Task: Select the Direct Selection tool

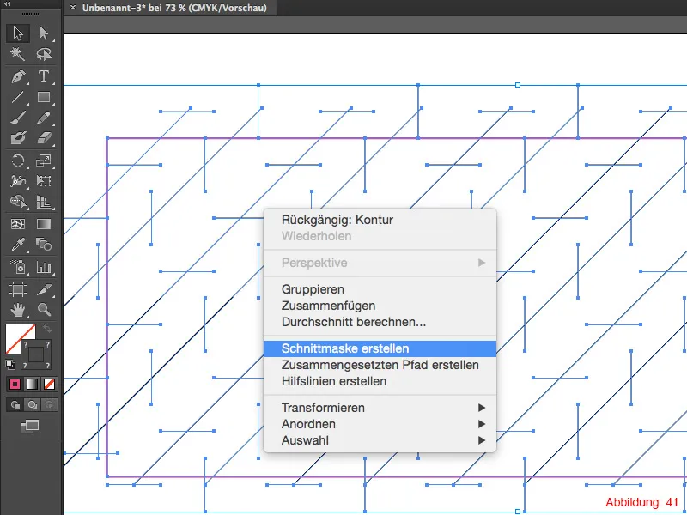Action: click(x=44, y=33)
